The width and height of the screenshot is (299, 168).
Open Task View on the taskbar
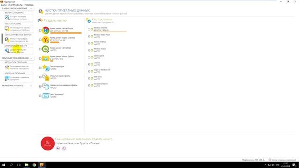[19, 165]
